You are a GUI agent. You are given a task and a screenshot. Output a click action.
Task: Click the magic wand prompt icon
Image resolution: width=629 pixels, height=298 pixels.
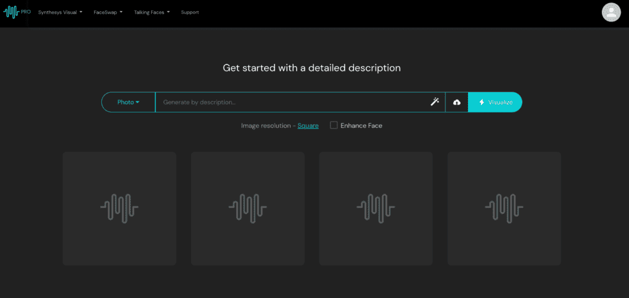[x=434, y=102]
